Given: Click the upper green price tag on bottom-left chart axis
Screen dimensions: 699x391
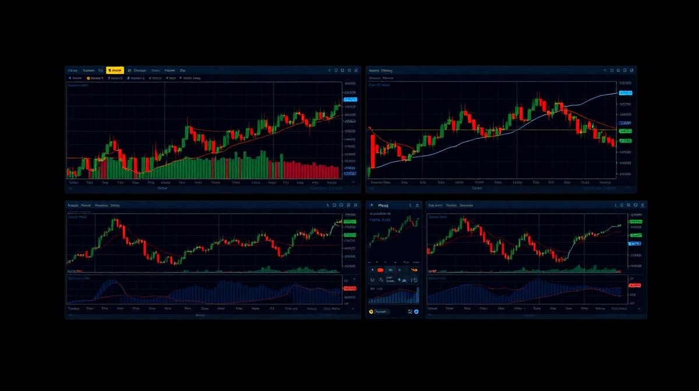Looking at the screenshot, I should tap(350, 222).
